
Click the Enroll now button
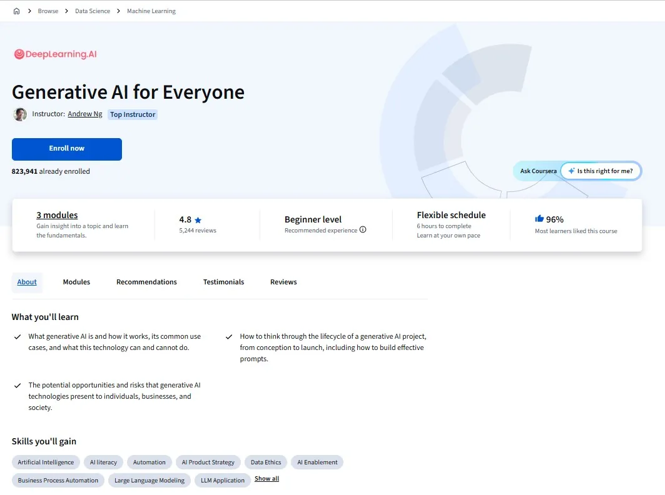(67, 149)
